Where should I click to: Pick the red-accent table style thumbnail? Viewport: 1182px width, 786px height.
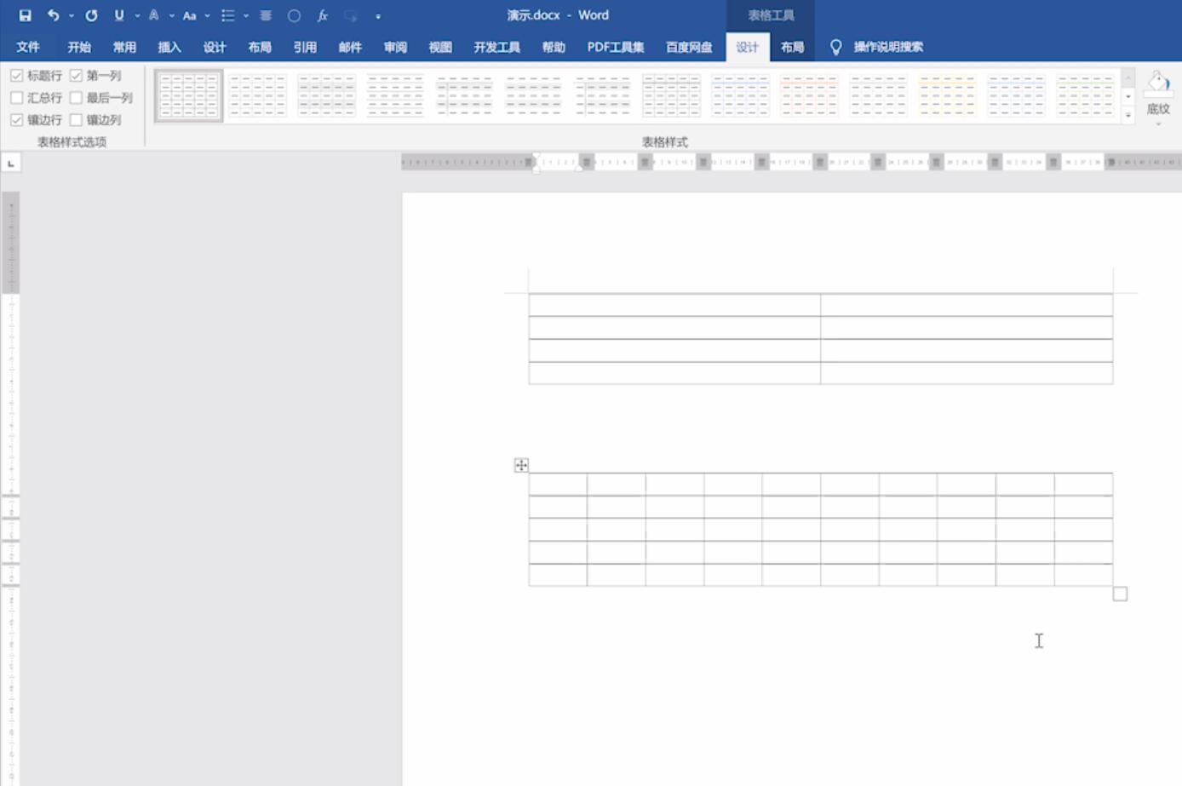pos(809,95)
